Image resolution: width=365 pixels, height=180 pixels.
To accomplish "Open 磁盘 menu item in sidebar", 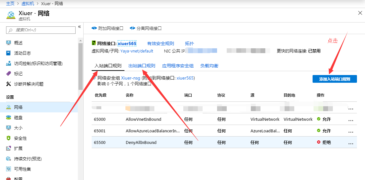I will pyautogui.click(x=39, y=118).
